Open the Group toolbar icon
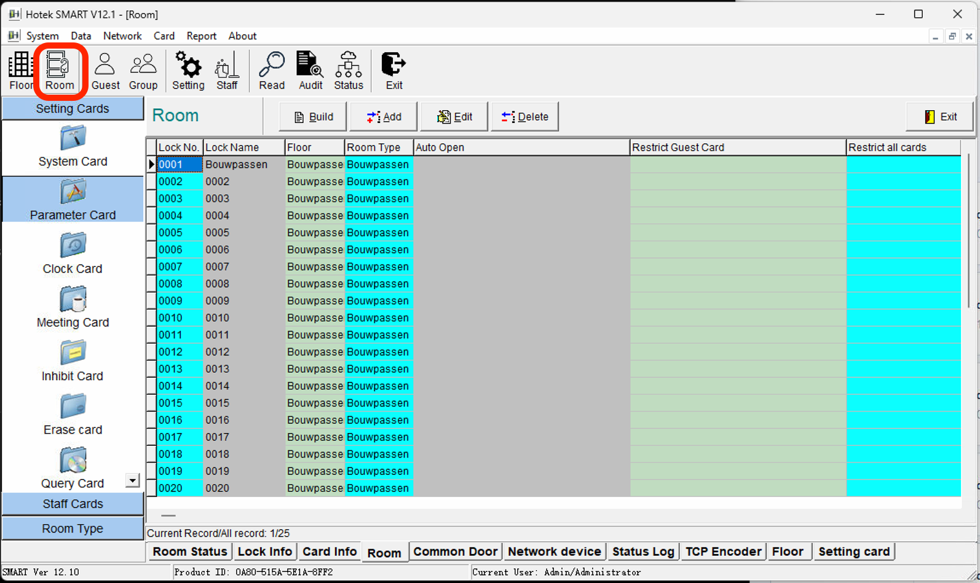This screenshot has width=980, height=583. pos(143,71)
